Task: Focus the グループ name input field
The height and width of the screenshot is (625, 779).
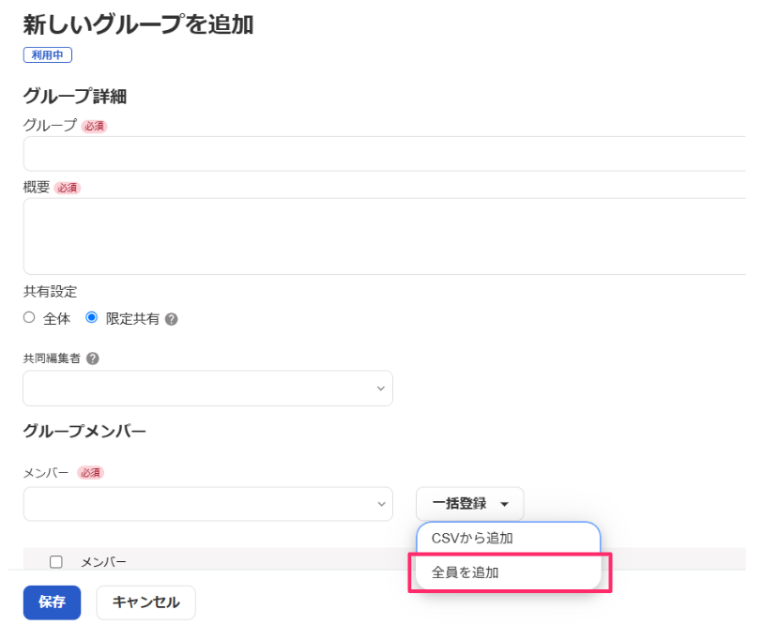Action: pyautogui.click(x=385, y=154)
